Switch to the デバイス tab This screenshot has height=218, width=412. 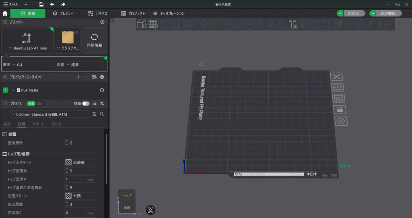tap(98, 13)
